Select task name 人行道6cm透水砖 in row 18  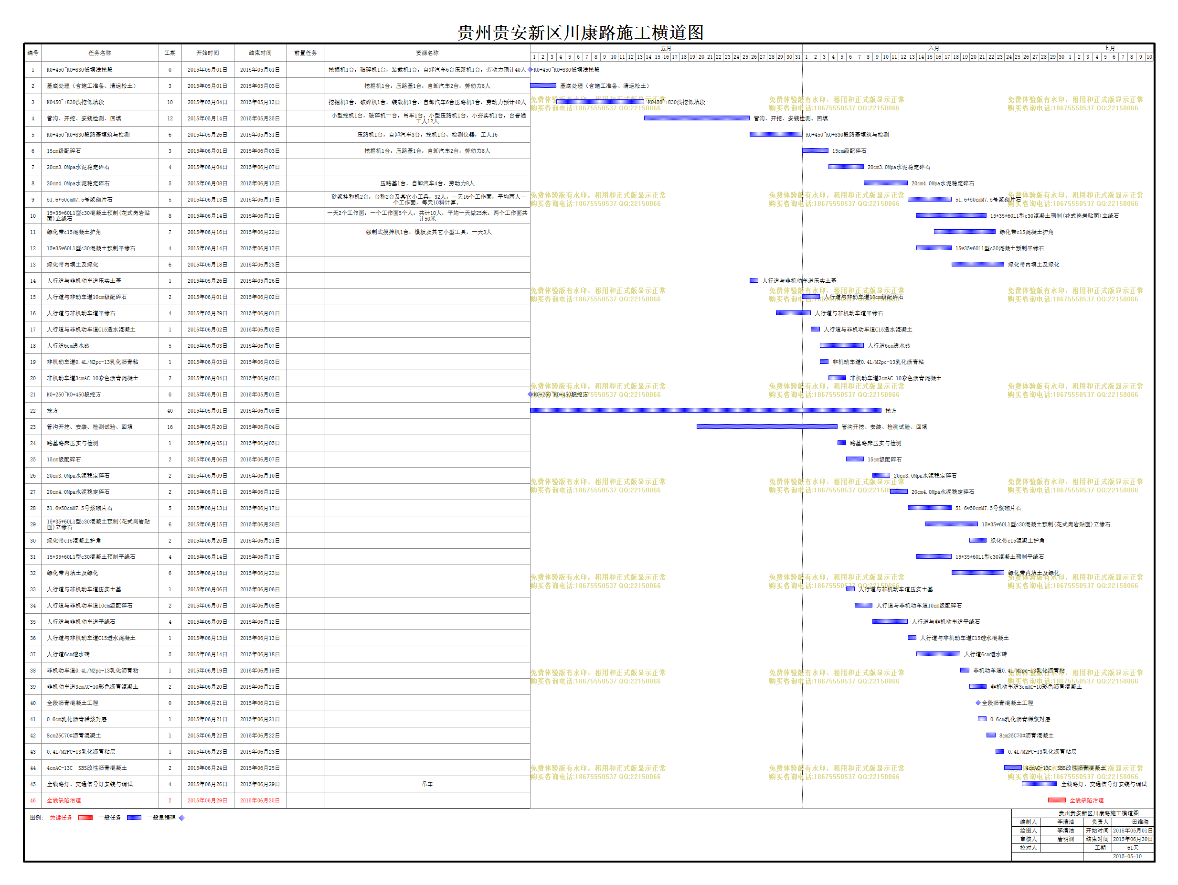click(68, 346)
